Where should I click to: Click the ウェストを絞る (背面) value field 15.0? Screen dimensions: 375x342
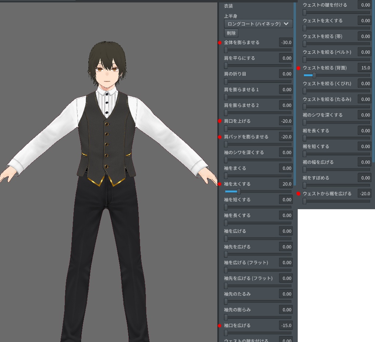click(364, 68)
